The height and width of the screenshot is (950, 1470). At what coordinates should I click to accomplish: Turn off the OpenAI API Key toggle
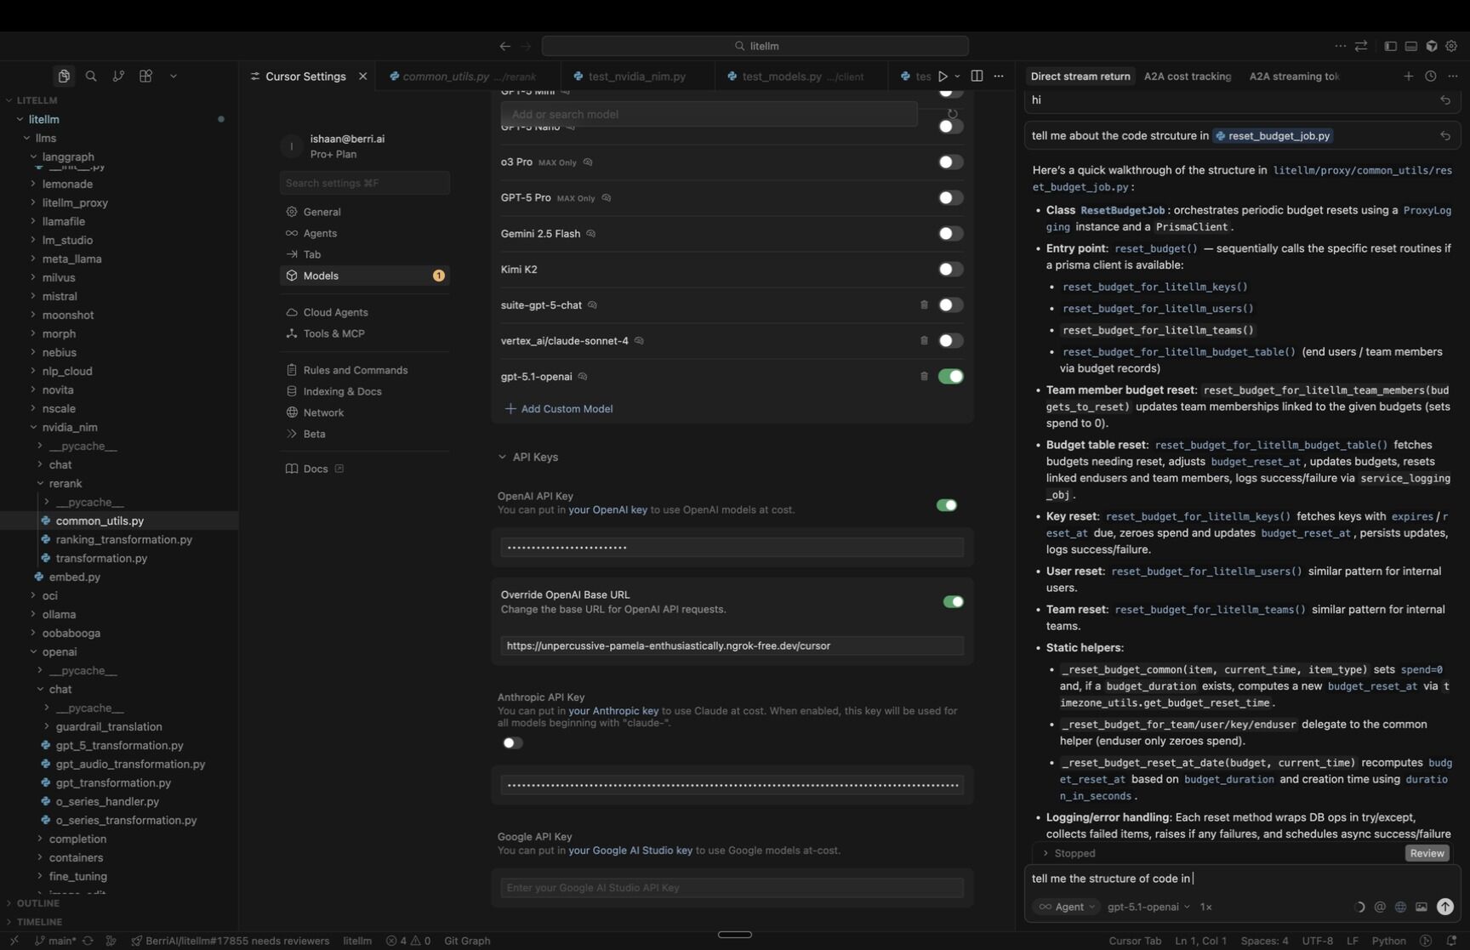(947, 505)
